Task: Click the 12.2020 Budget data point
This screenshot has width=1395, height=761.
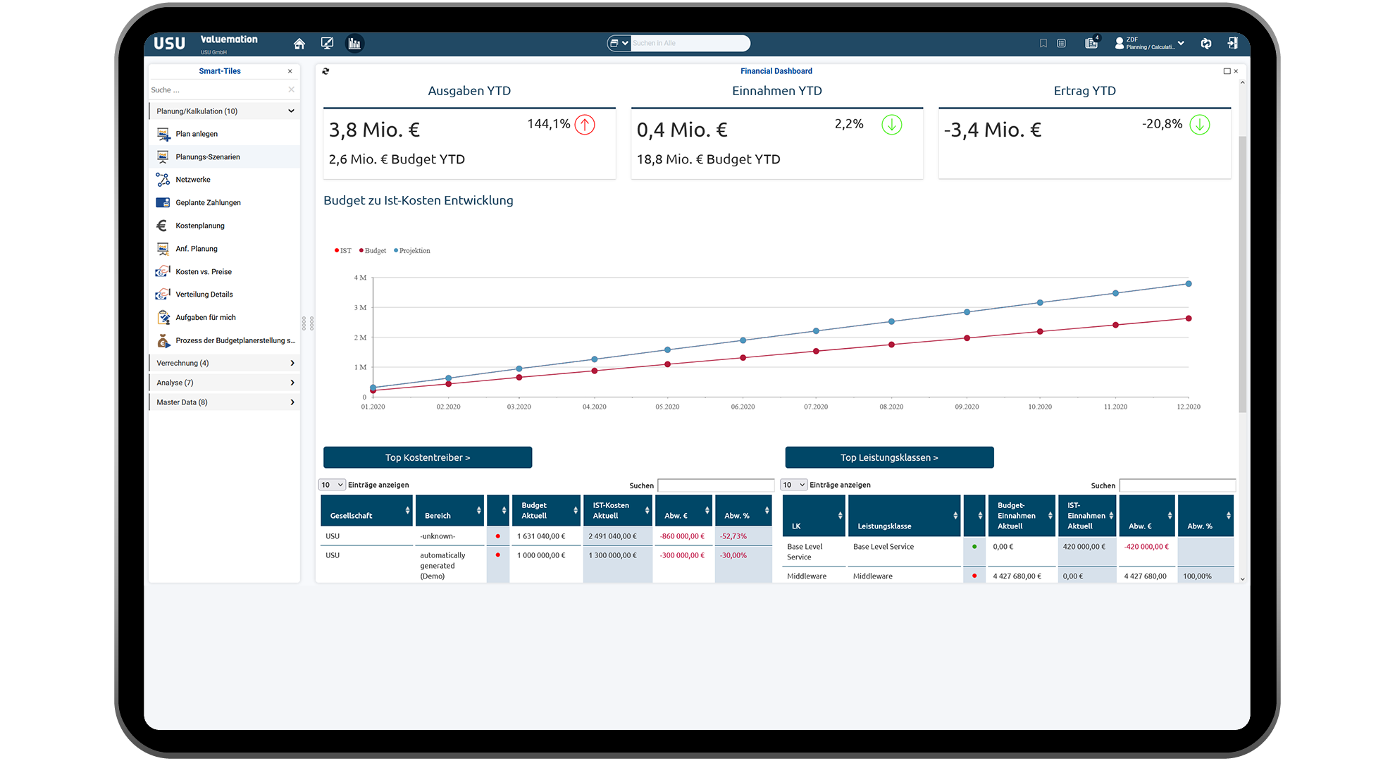Action: coord(1189,318)
